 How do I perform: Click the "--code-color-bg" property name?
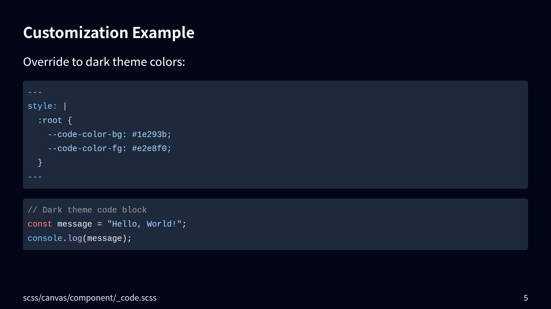pyautogui.click(x=85, y=134)
